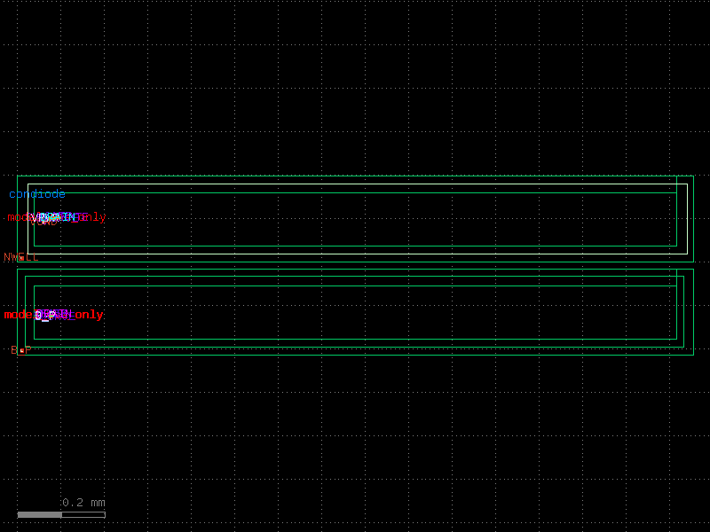Select the top edge of upper green outer rectangle
The image size is (710, 532).
point(355,176)
